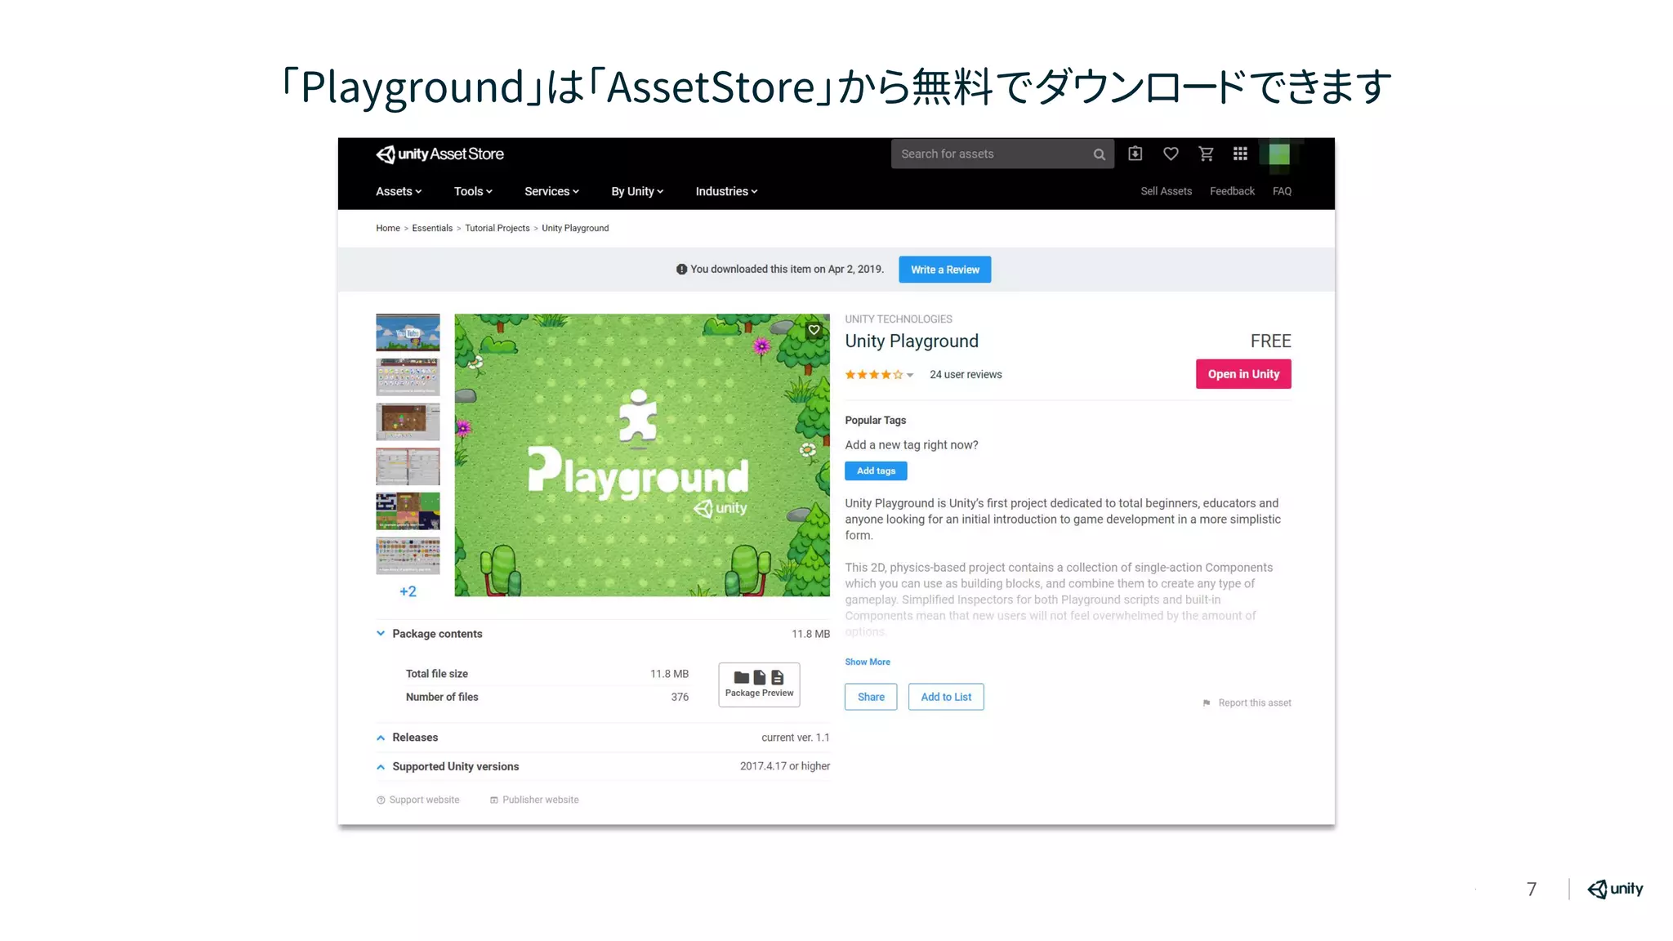
Task: Click in the Search for assets field
Action: coord(1002,154)
